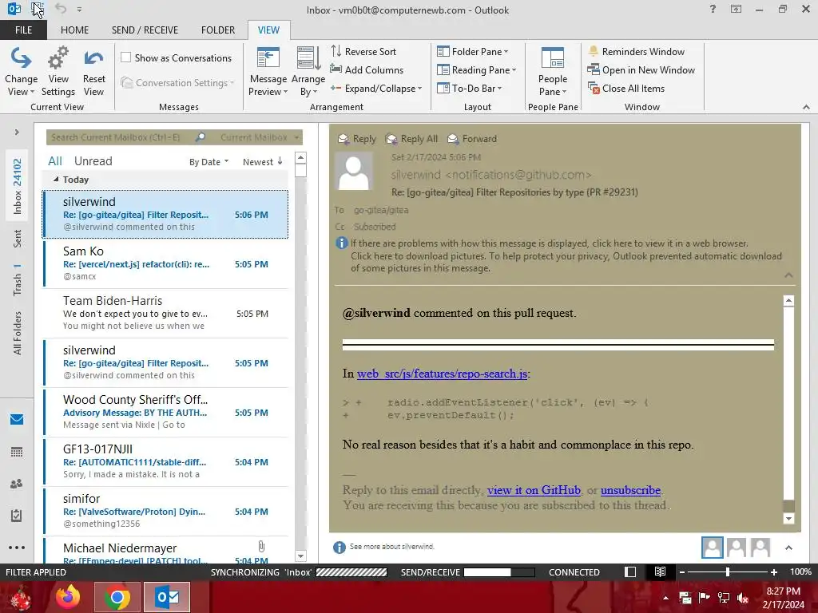Open the All Folders shortcut

[18, 333]
